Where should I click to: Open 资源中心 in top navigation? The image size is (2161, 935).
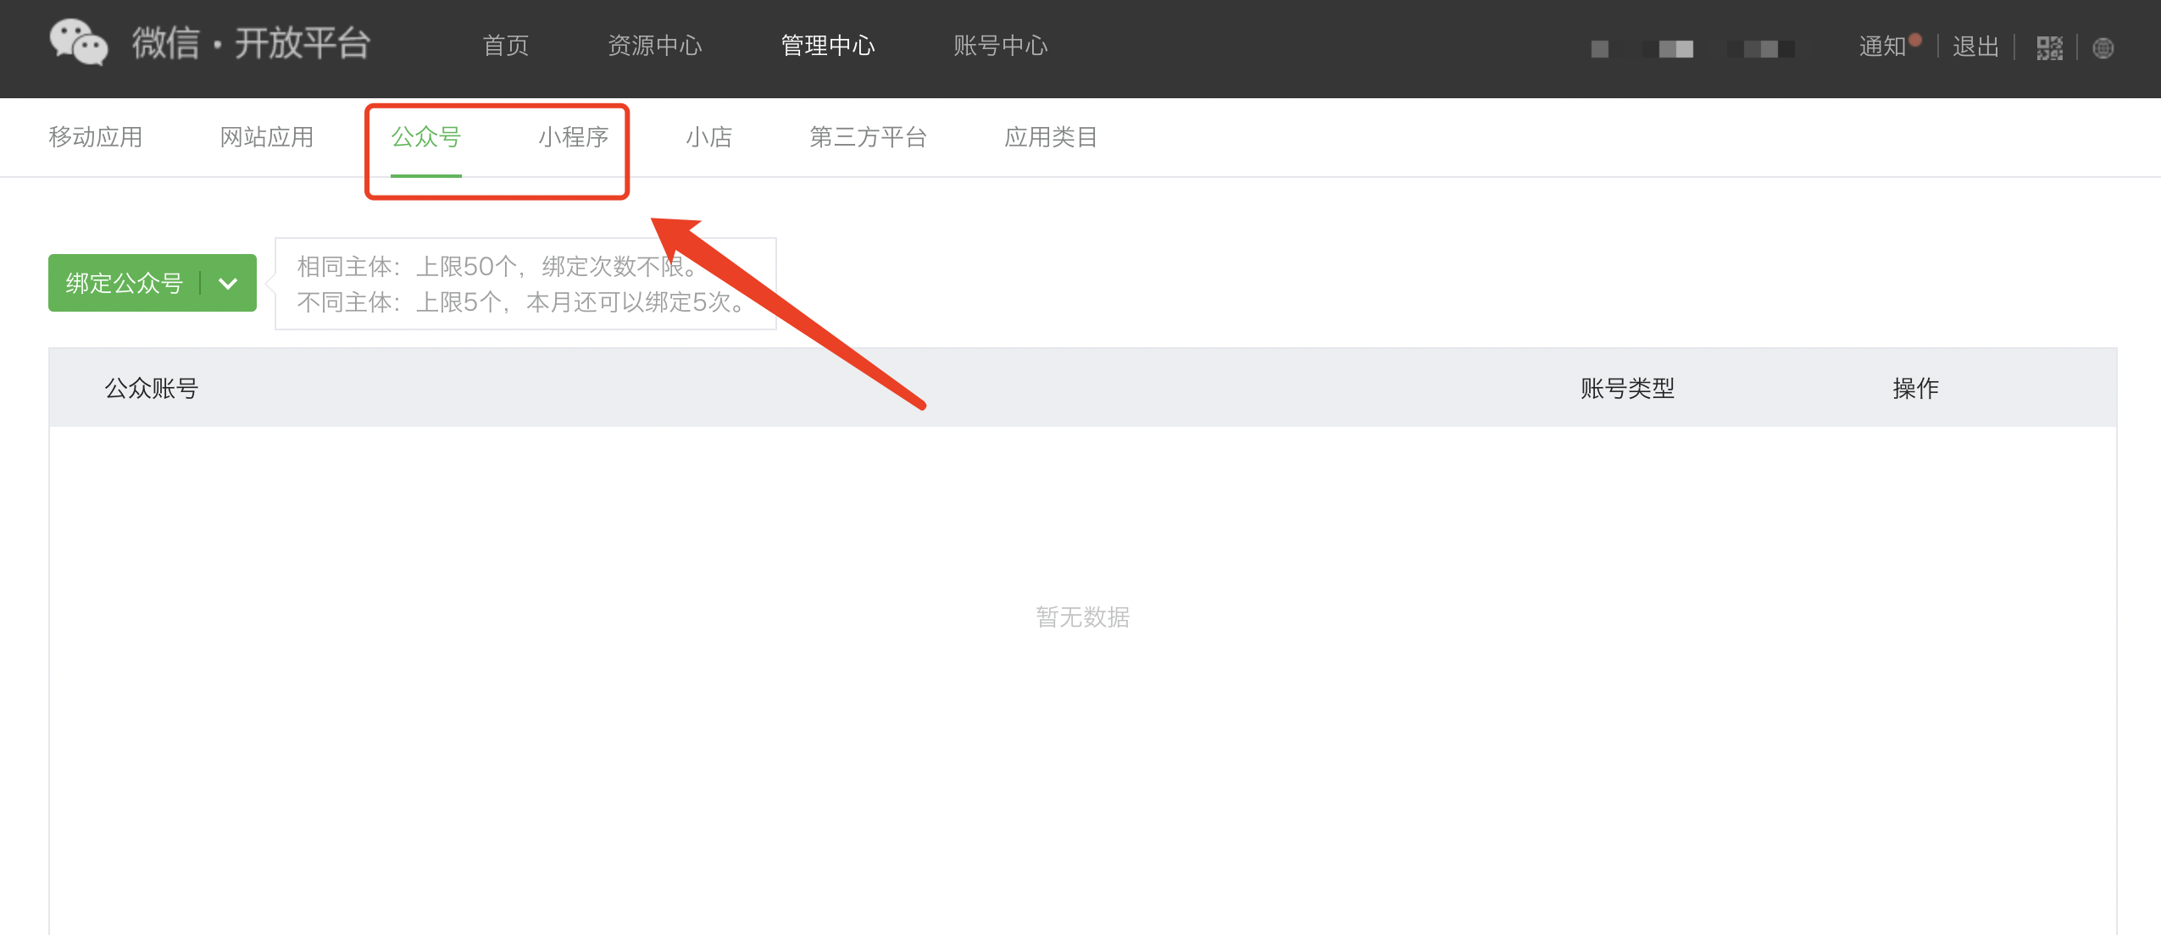pyautogui.click(x=655, y=46)
